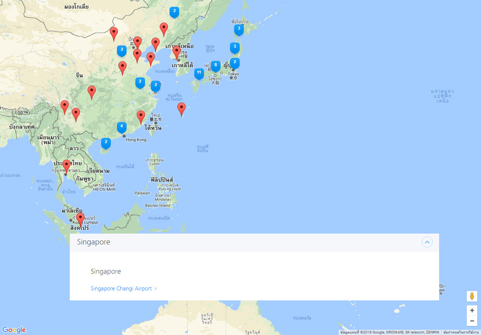Select the red pin over Singapore

point(80,219)
